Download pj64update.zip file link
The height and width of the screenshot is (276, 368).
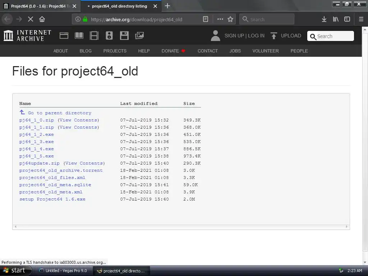(x=40, y=164)
